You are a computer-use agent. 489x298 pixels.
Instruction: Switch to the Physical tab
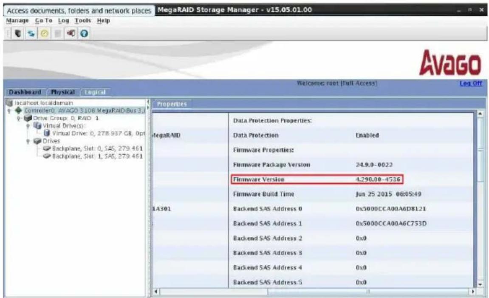(63, 92)
